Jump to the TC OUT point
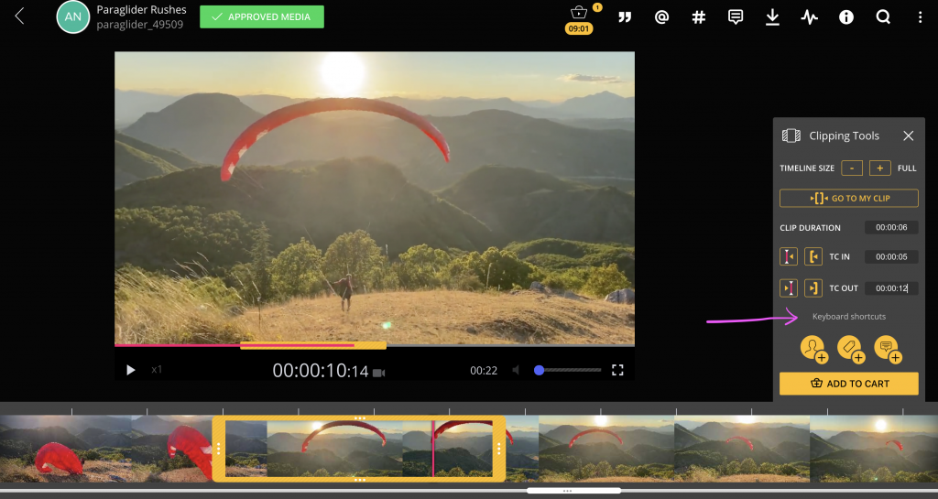Viewport: 938px width, 499px height. tap(813, 288)
